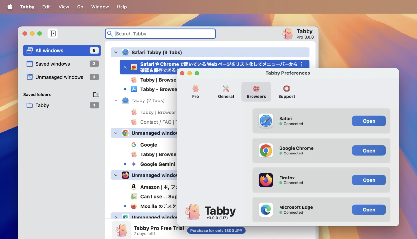Click the Tabby cat logo near Pro 3.0.0

coord(288,33)
